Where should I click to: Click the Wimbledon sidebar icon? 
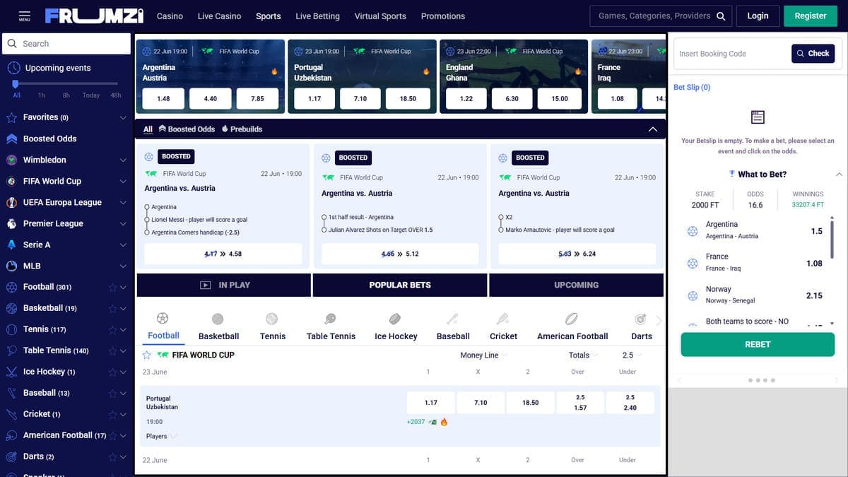[11, 160]
